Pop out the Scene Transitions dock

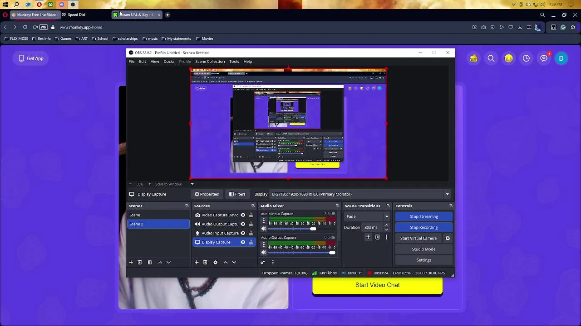[x=388, y=206]
